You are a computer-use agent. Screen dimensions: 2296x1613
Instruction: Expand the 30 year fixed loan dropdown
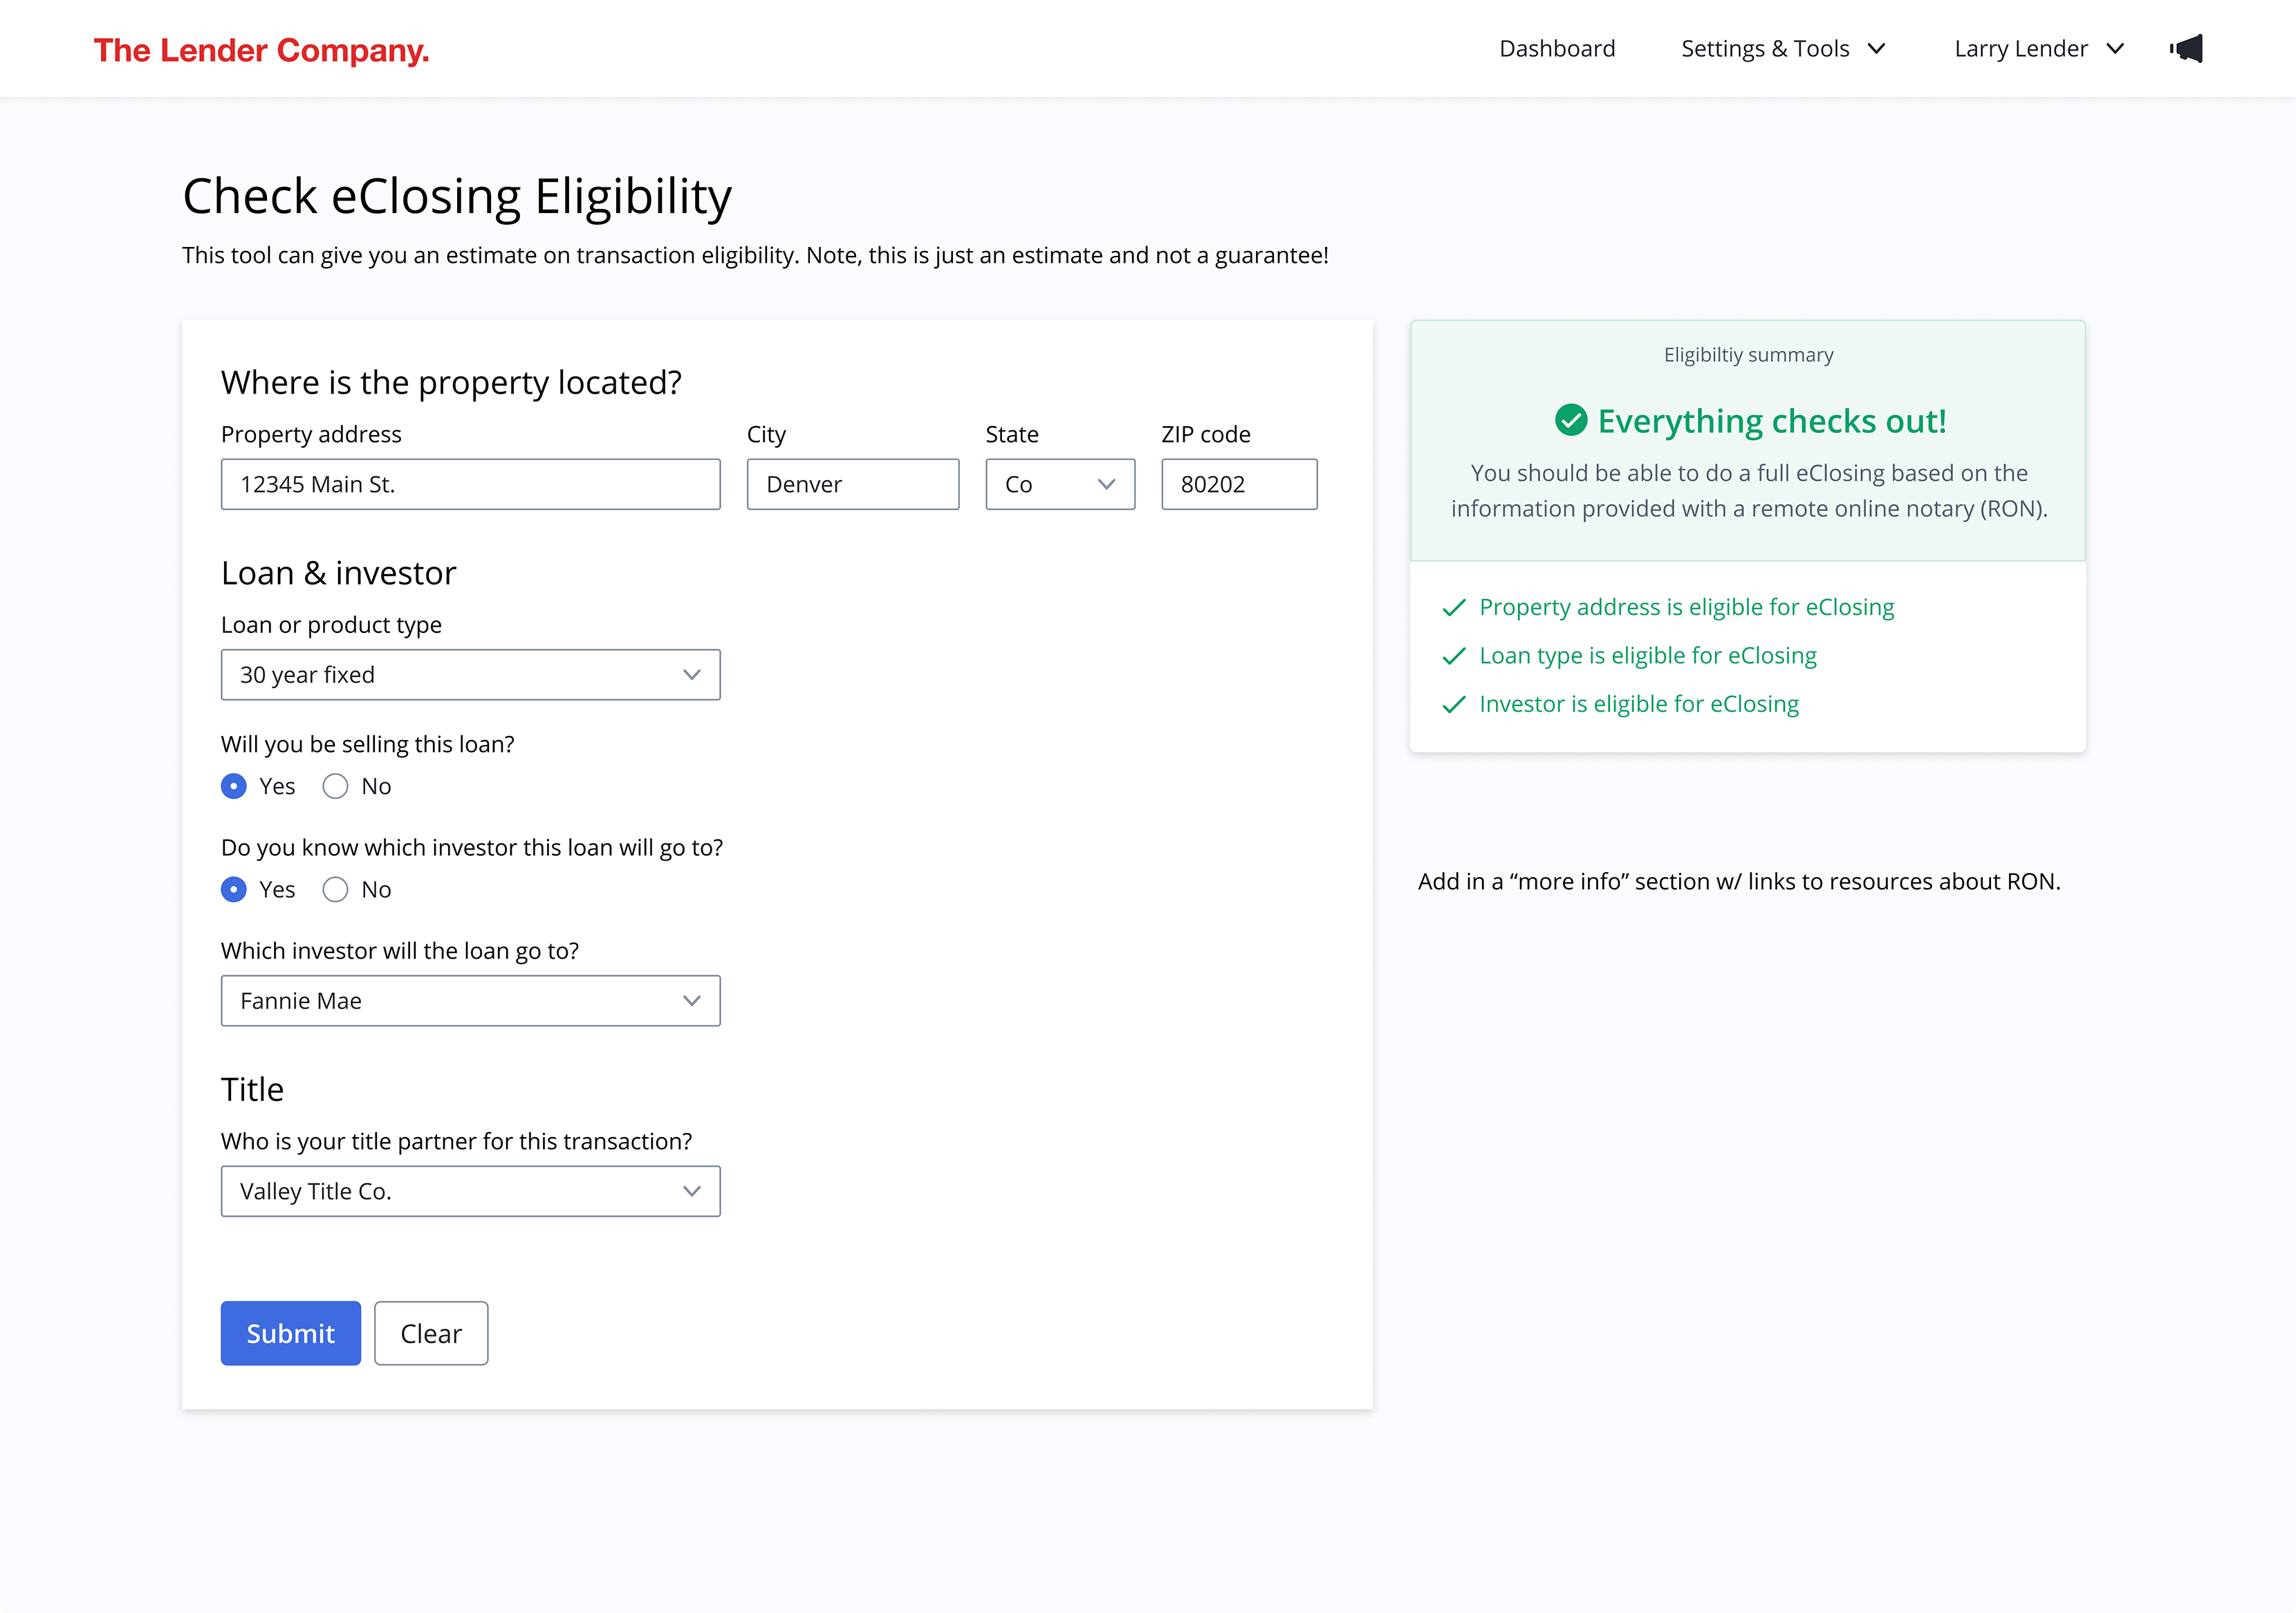click(x=470, y=675)
